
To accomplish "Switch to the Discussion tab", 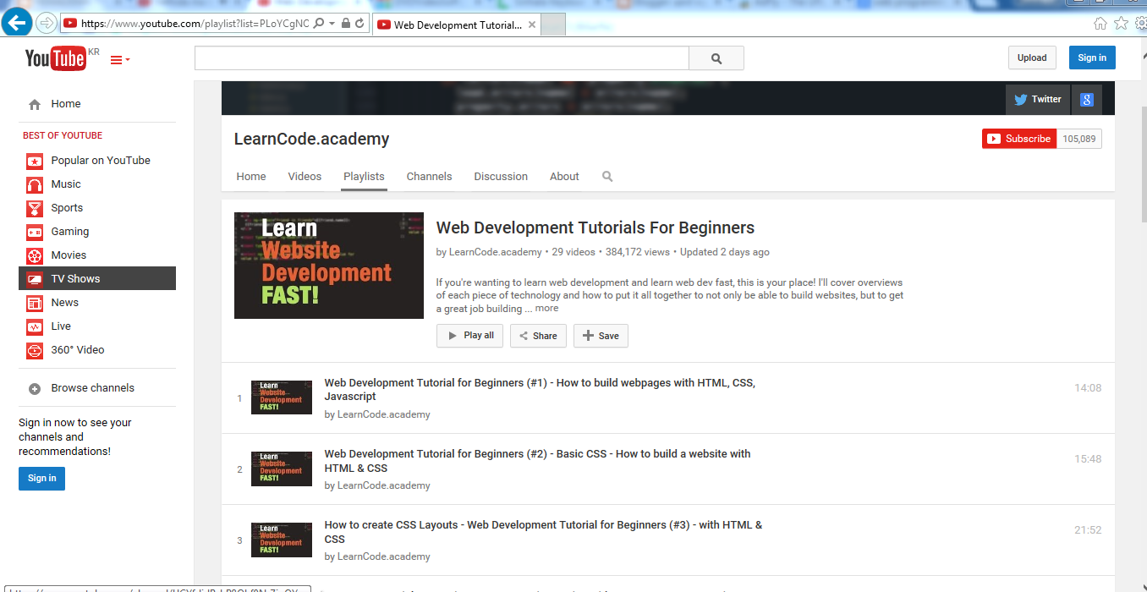I will [x=501, y=177].
